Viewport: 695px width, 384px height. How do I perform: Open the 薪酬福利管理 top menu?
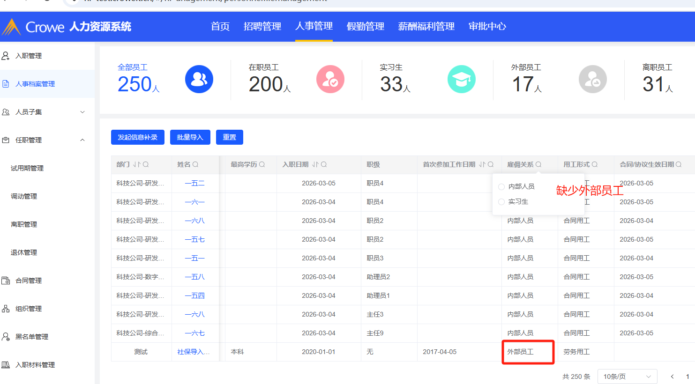point(426,27)
